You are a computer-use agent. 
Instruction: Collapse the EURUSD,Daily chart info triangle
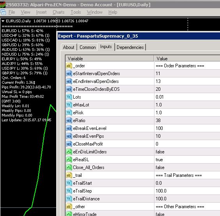(x=3, y=21)
